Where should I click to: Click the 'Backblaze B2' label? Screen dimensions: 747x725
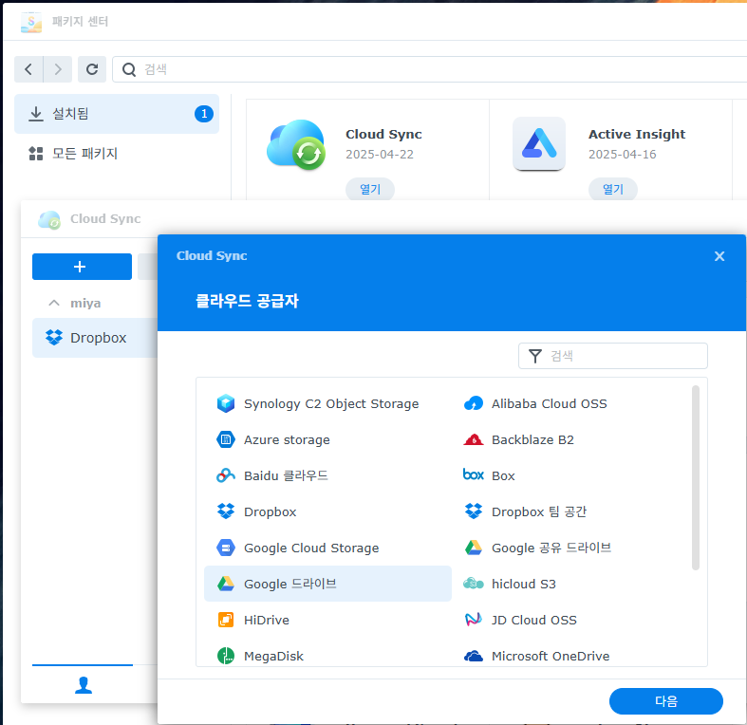click(532, 439)
